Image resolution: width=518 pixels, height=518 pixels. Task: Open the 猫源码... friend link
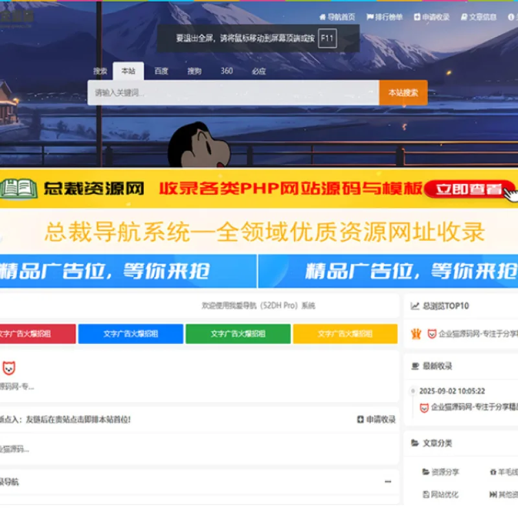(14, 449)
